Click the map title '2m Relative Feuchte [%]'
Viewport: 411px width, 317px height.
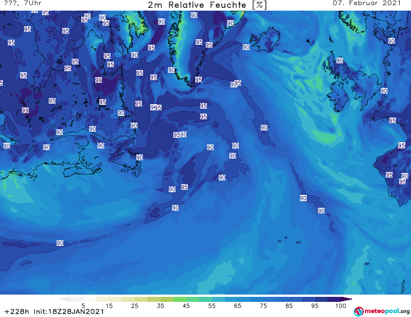[207, 5]
